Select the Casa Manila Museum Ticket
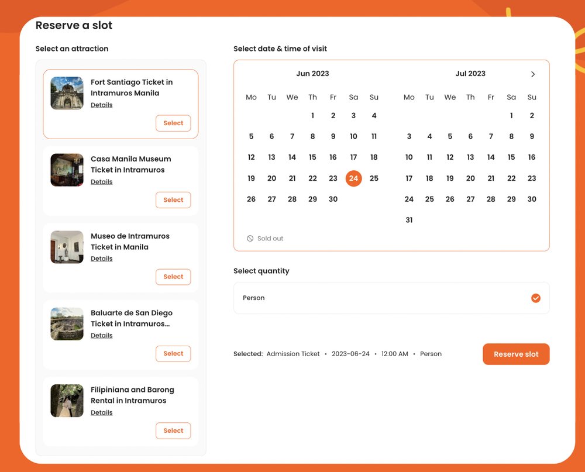The width and height of the screenshot is (585, 472). [173, 199]
